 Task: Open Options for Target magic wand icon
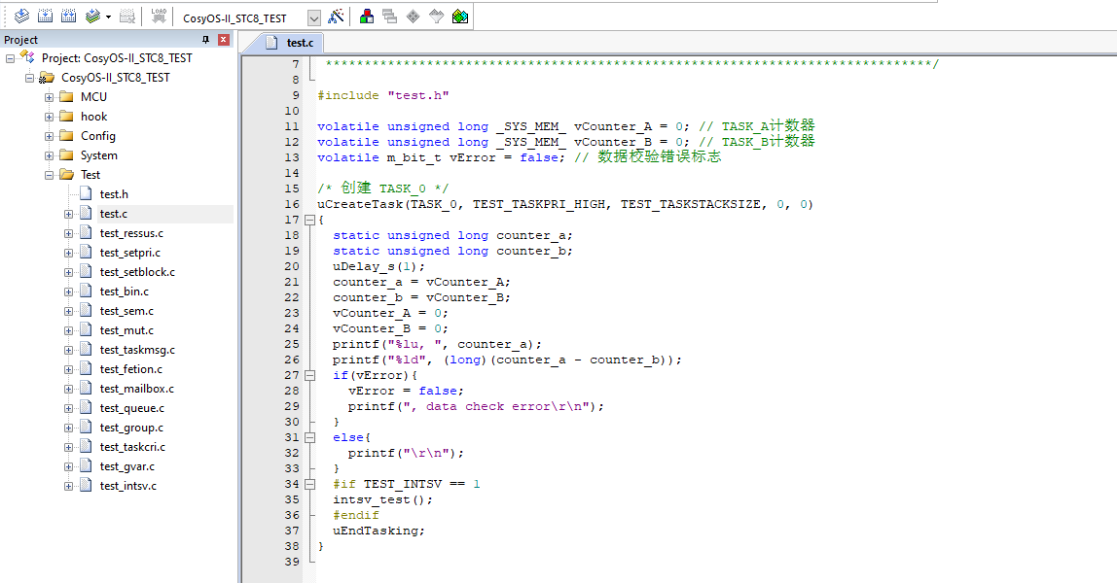pyautogui.click(x=337, y=16)
